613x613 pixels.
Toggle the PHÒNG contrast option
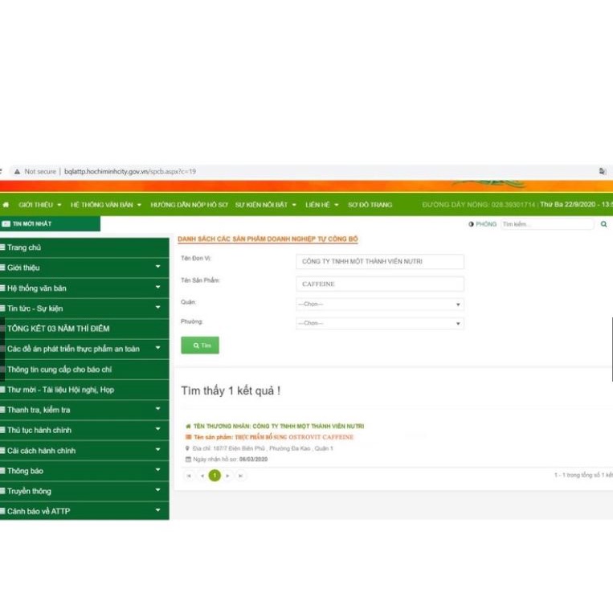click(x=482, y=224)
